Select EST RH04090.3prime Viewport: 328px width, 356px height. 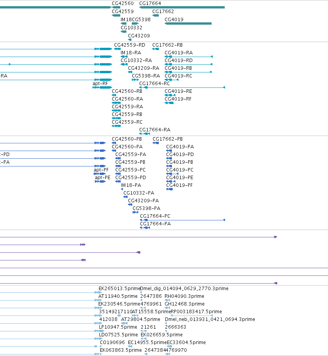[184, 297]
